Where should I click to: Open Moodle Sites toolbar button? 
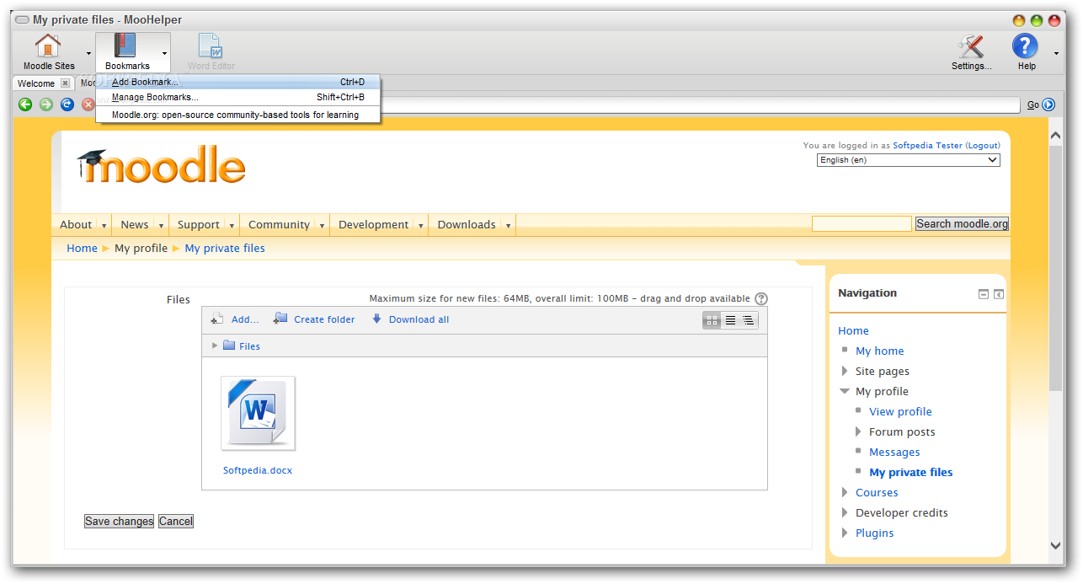pos(49,52)
